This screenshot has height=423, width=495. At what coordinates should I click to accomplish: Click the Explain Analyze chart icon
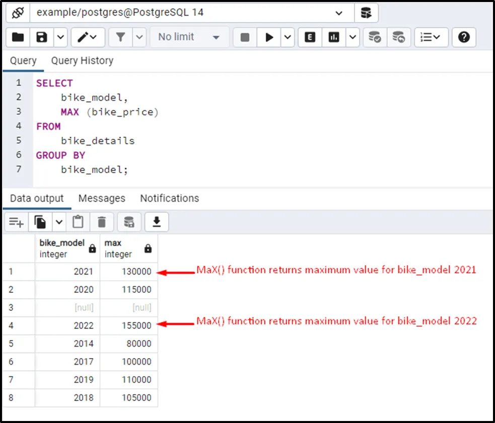click(334, 37)
